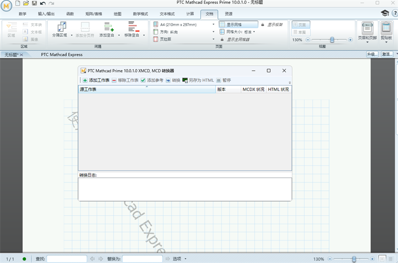Expand 分隔区域 dropdown arrow

[x=72, y=35]
